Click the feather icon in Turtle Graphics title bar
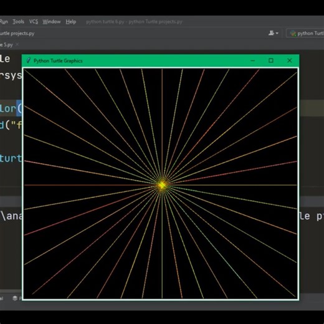Image resolution: width=324 pixels, height=324 pixels. [29, 60]
